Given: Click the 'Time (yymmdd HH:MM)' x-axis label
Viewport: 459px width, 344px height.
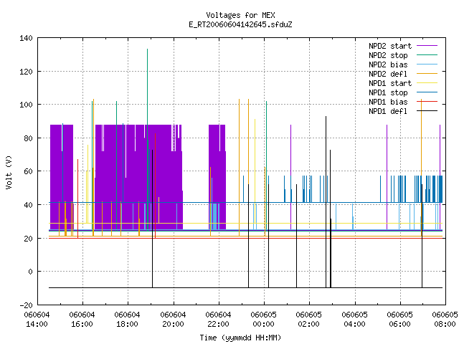Looking at the screenshot, I should point(240,338).
